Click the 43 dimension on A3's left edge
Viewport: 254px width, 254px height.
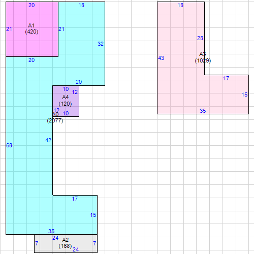coord(161,58)
